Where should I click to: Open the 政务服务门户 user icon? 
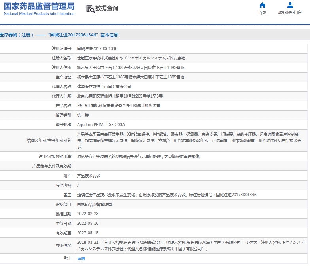(x=290, y=5)
